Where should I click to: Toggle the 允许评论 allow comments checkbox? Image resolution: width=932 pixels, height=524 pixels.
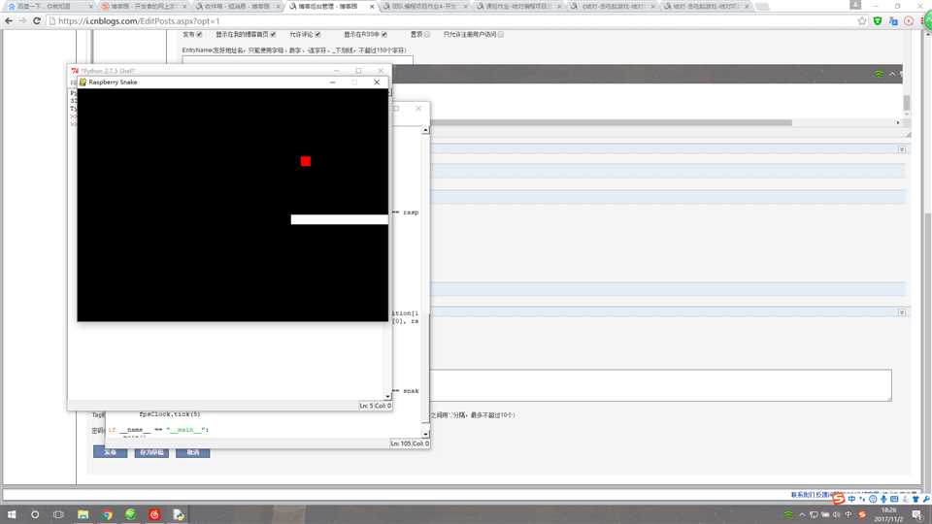317,35
